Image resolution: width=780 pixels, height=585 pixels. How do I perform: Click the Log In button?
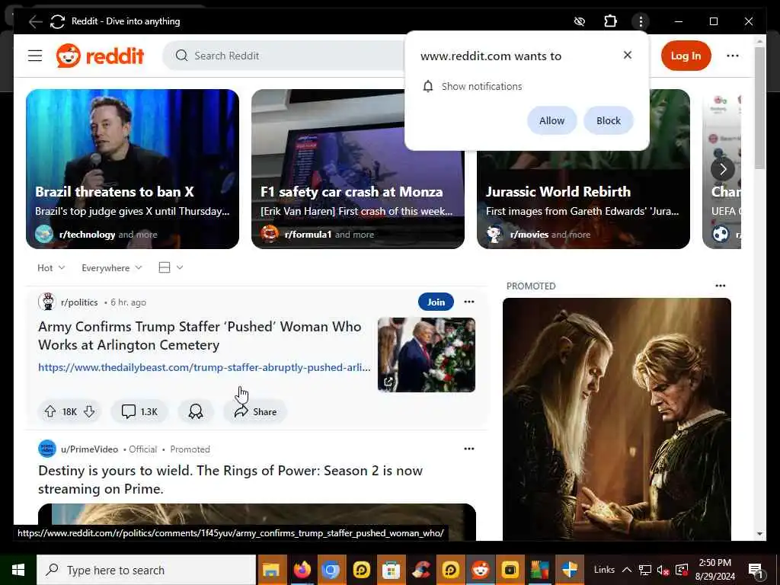(x=686, y=56)
